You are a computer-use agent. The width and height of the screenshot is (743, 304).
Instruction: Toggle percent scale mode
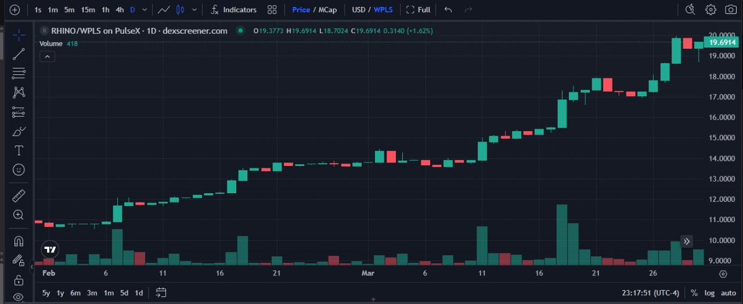click(x=694, y=293)
